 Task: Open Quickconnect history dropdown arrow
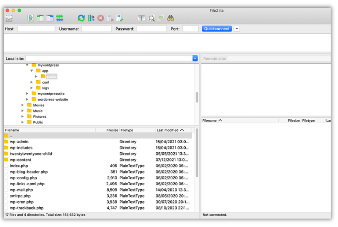(x=237, y=29)
